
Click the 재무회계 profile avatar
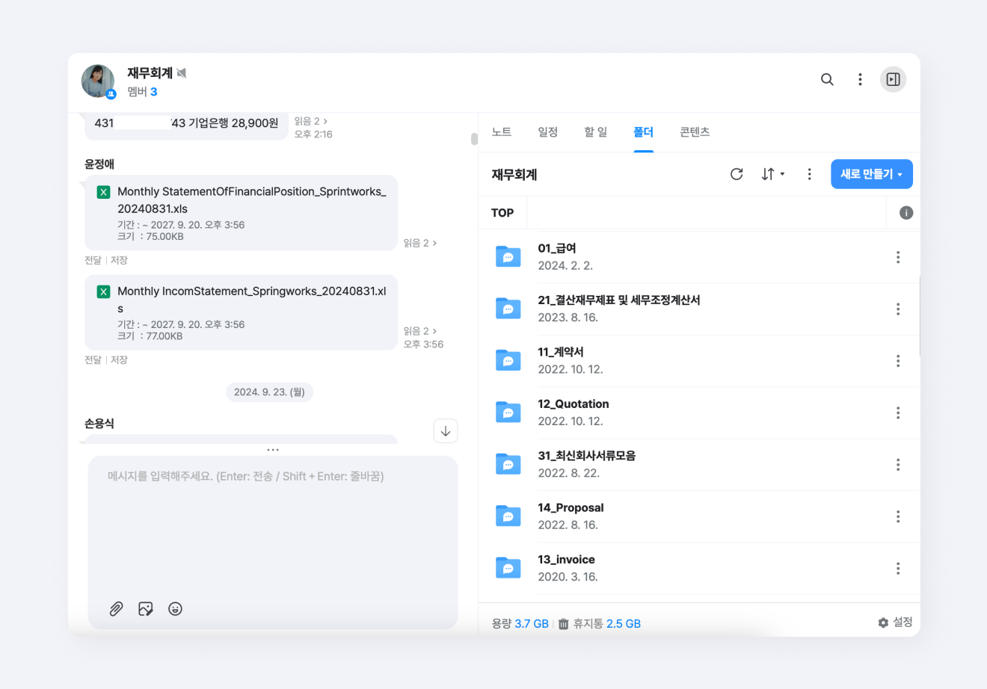97,81
